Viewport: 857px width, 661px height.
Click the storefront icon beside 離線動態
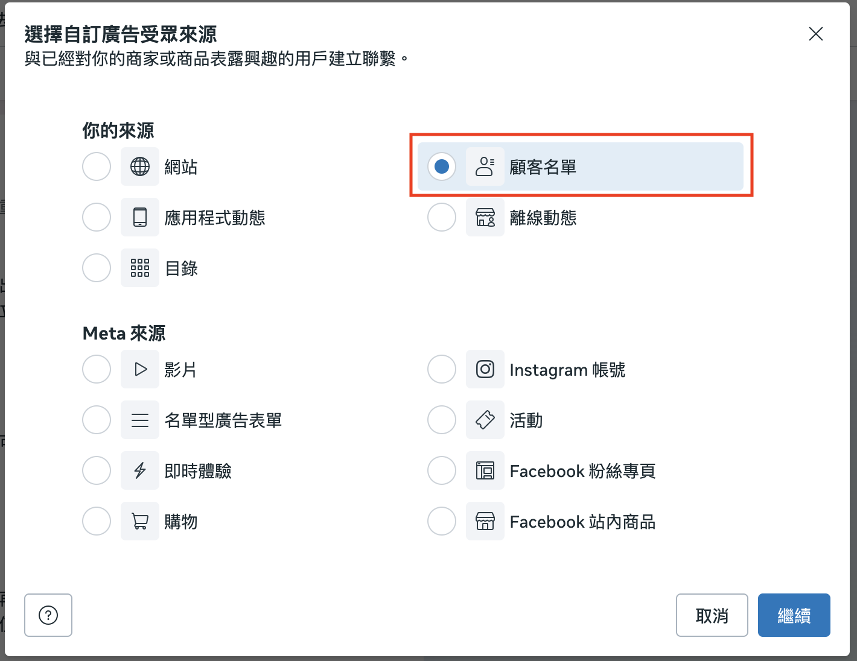click(485, 217)
